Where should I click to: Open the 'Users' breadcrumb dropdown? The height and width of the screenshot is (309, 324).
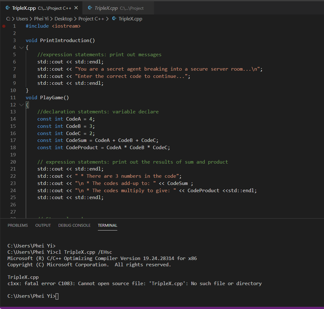[22, 19]
